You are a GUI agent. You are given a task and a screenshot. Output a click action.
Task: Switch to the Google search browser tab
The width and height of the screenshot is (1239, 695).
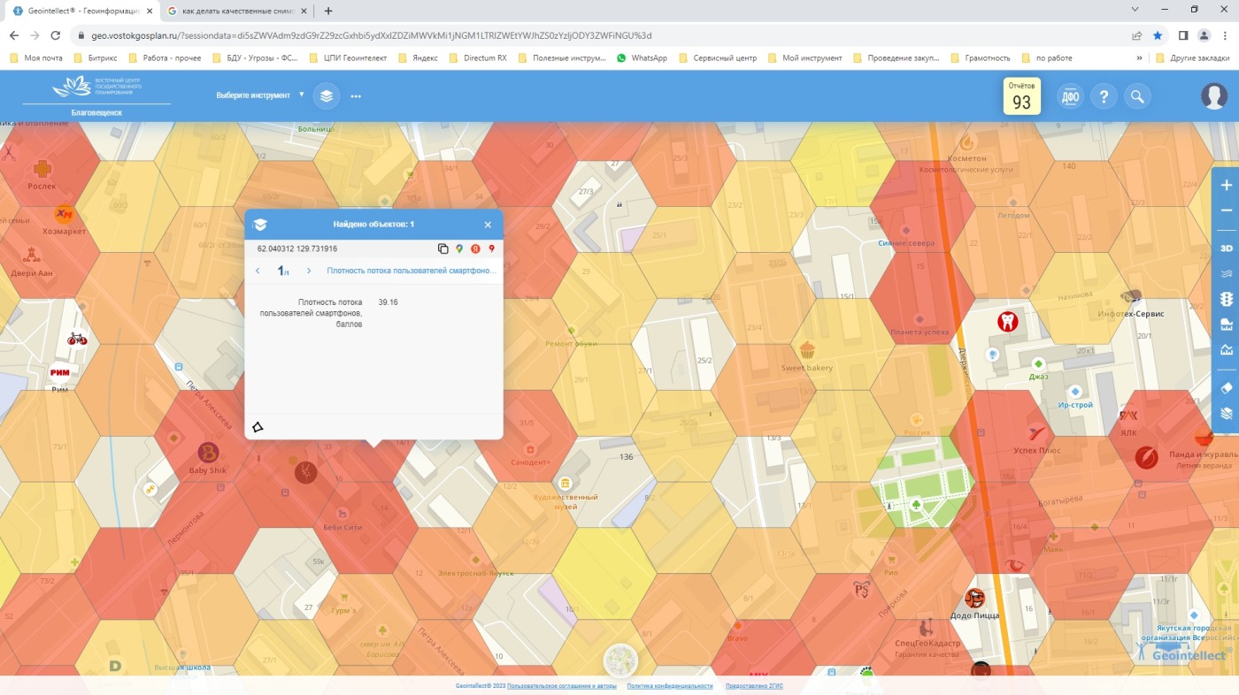236,11
